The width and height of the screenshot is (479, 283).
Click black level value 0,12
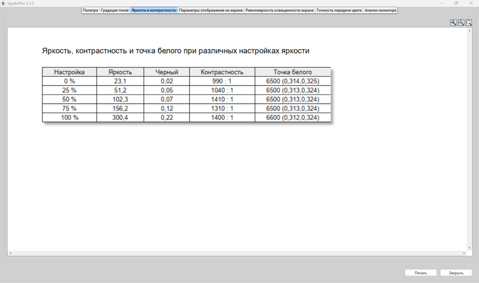(167, 109)
